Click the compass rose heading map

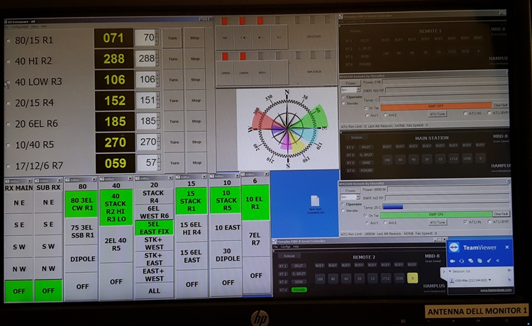tap(287, 129)
